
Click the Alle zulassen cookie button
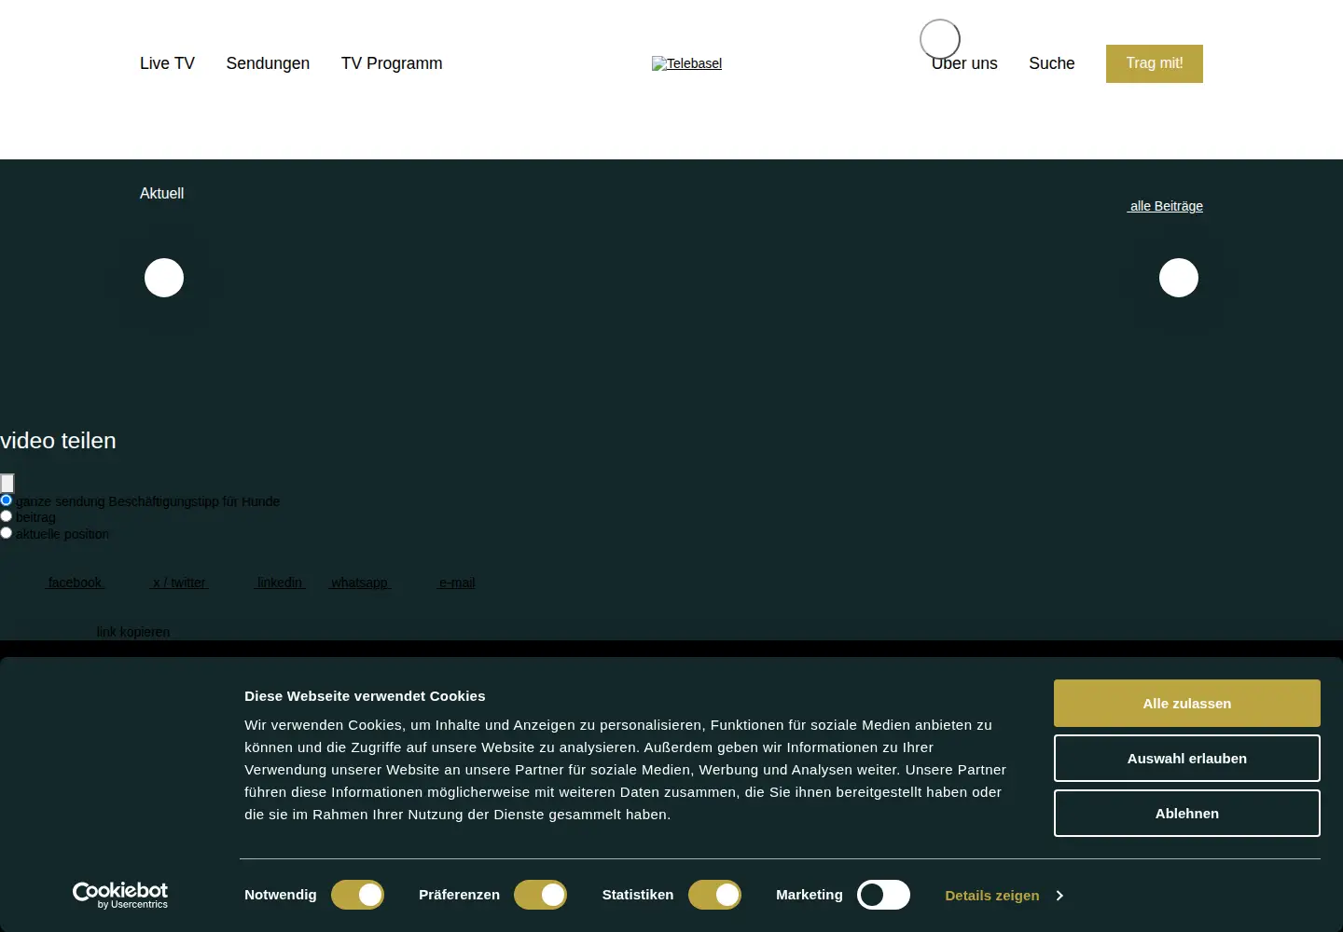pos(1187,704)
